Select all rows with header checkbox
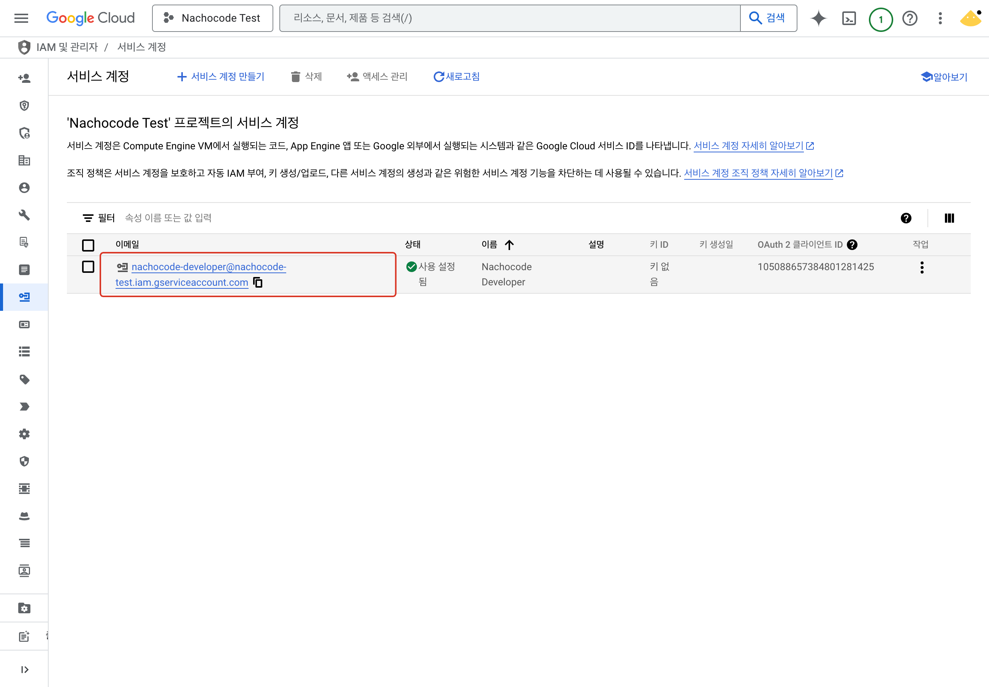989x687 pixels. click(88, 245)
